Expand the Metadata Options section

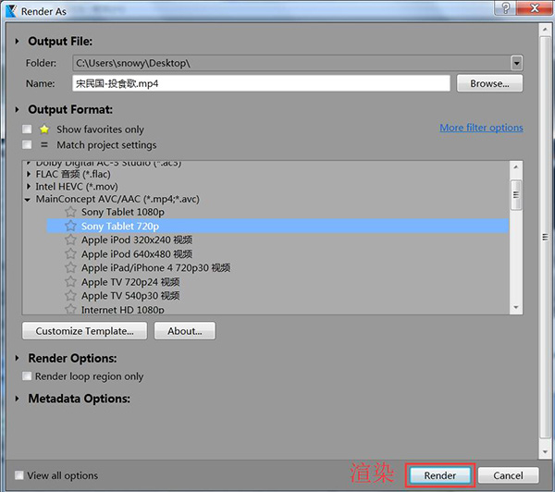[x=18, y=399]
